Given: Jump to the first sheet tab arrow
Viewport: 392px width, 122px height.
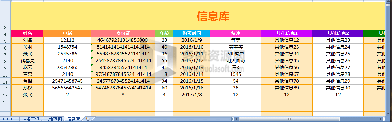Looking at the screenshot, I should pyautogui.click(x=3, y=119).
